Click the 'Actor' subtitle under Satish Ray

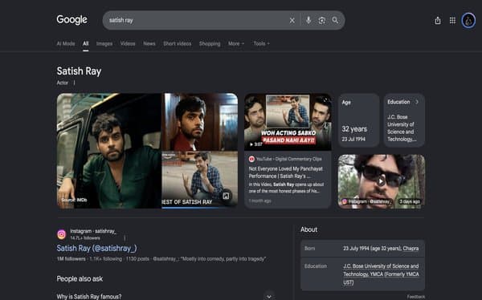pos(63,83)
